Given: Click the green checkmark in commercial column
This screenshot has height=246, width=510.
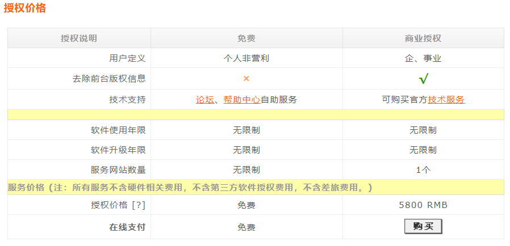Looking at the screenshot, I should [x=423, y=79].
